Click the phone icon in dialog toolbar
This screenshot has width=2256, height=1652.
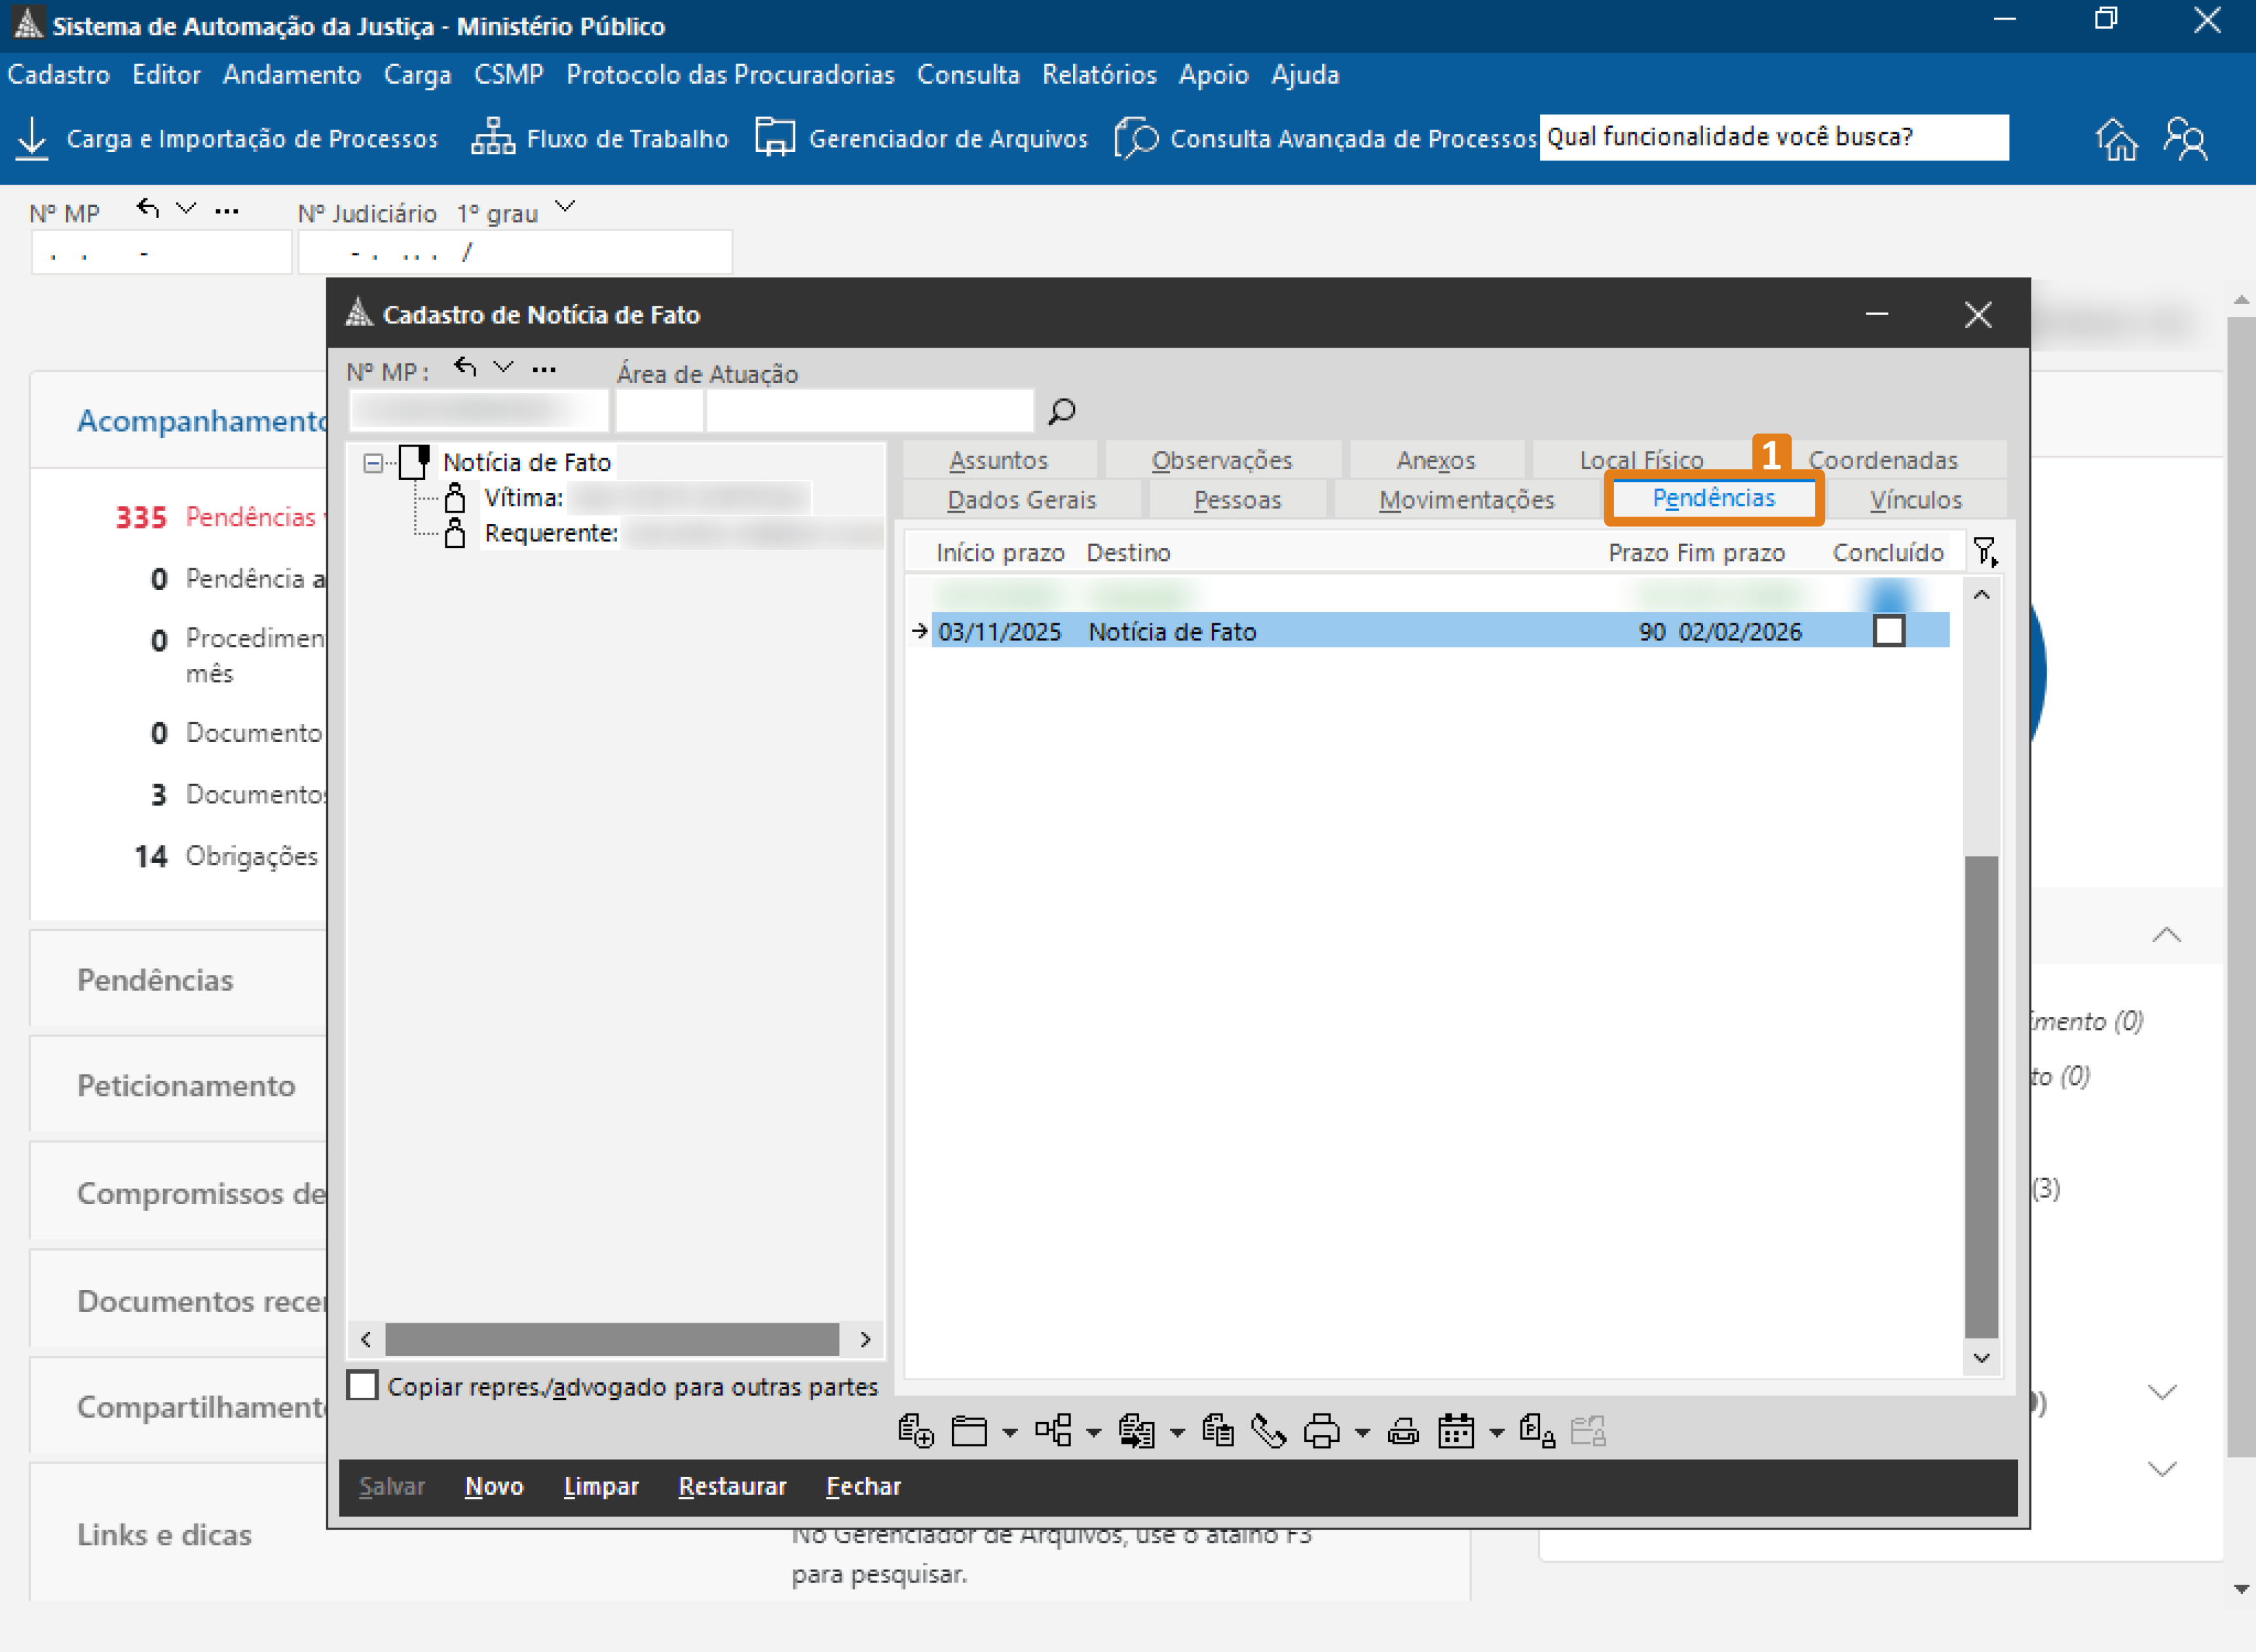coord(1269,1432)
